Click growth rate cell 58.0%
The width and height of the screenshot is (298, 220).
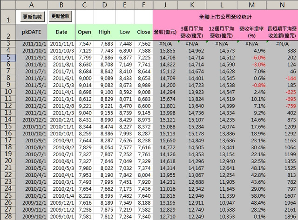(x=251, y=196)
